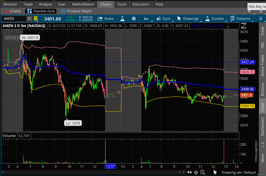Image resolution: width=266 pixels, height=176 pixels.
Task: Open the Analyze tab
Action: [45, 4]
